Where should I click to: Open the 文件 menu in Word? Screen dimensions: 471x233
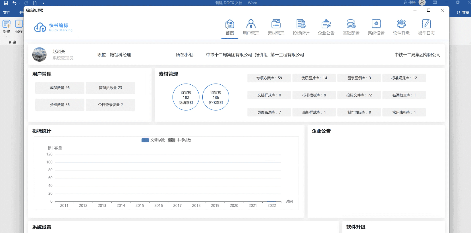click(x=7, y=13)
